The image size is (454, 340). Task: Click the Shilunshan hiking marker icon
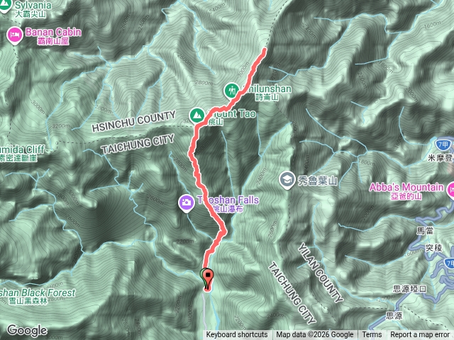[x=232, y=91]
